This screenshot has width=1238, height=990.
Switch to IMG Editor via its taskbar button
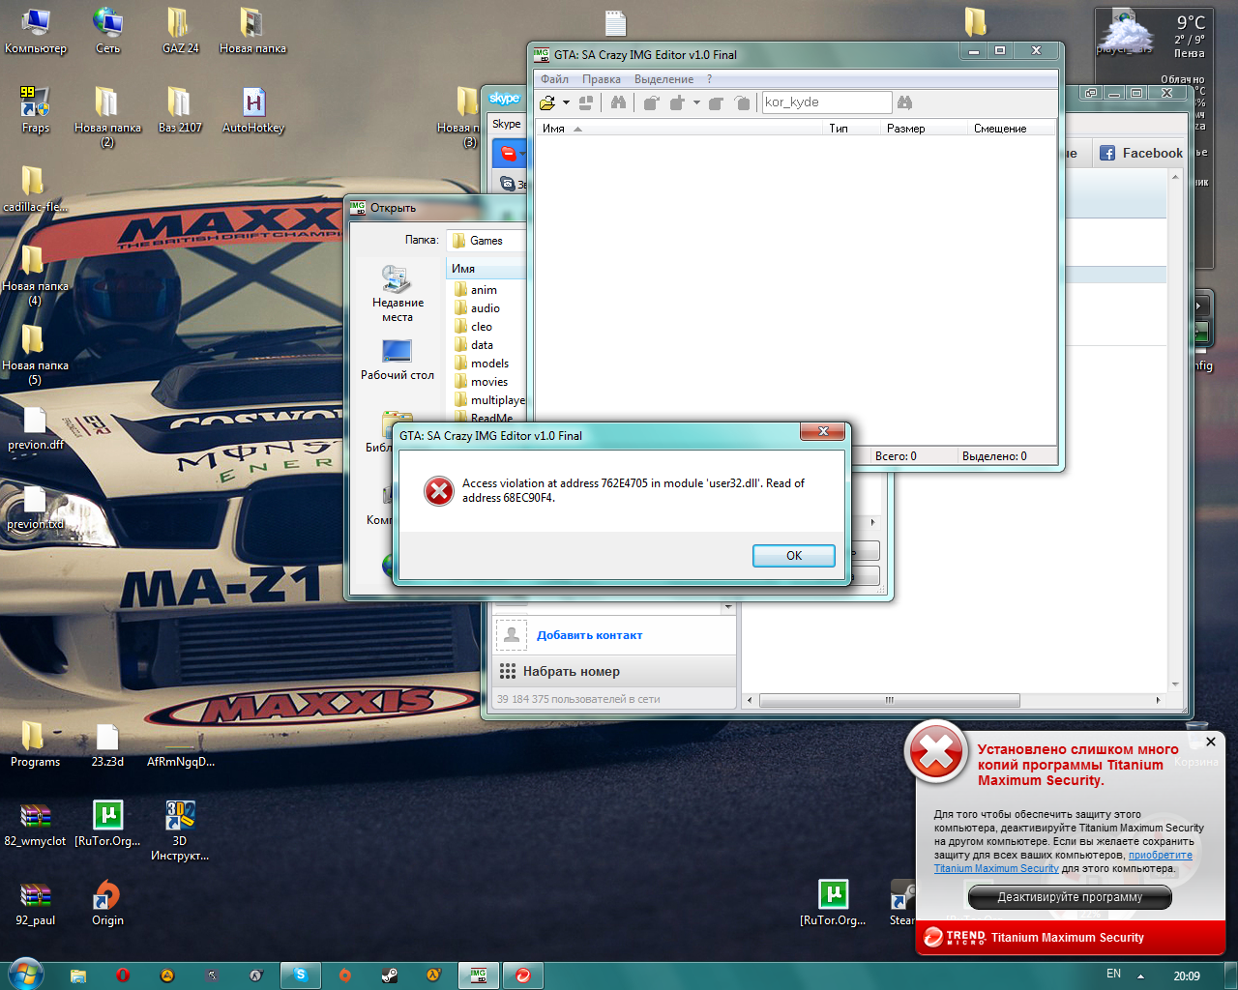pos(479,975)
